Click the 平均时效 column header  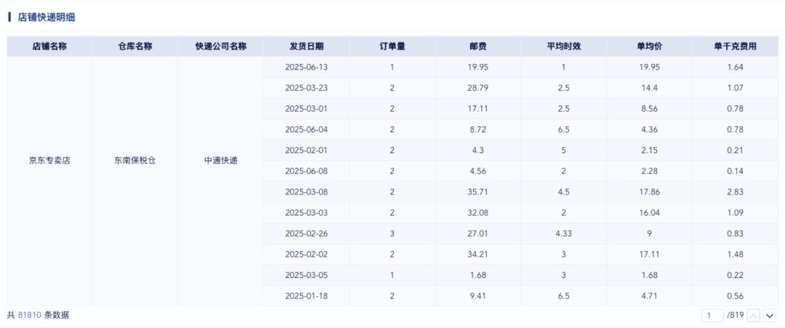(x=564, y=46)
